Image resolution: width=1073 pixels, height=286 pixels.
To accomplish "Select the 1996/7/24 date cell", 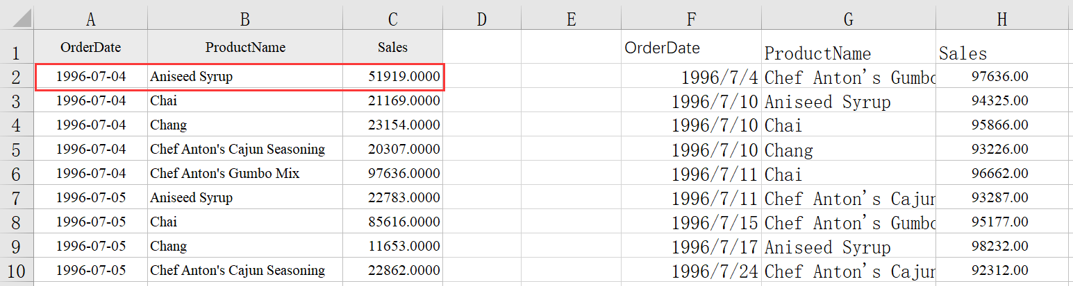I will tap(691, 270).
